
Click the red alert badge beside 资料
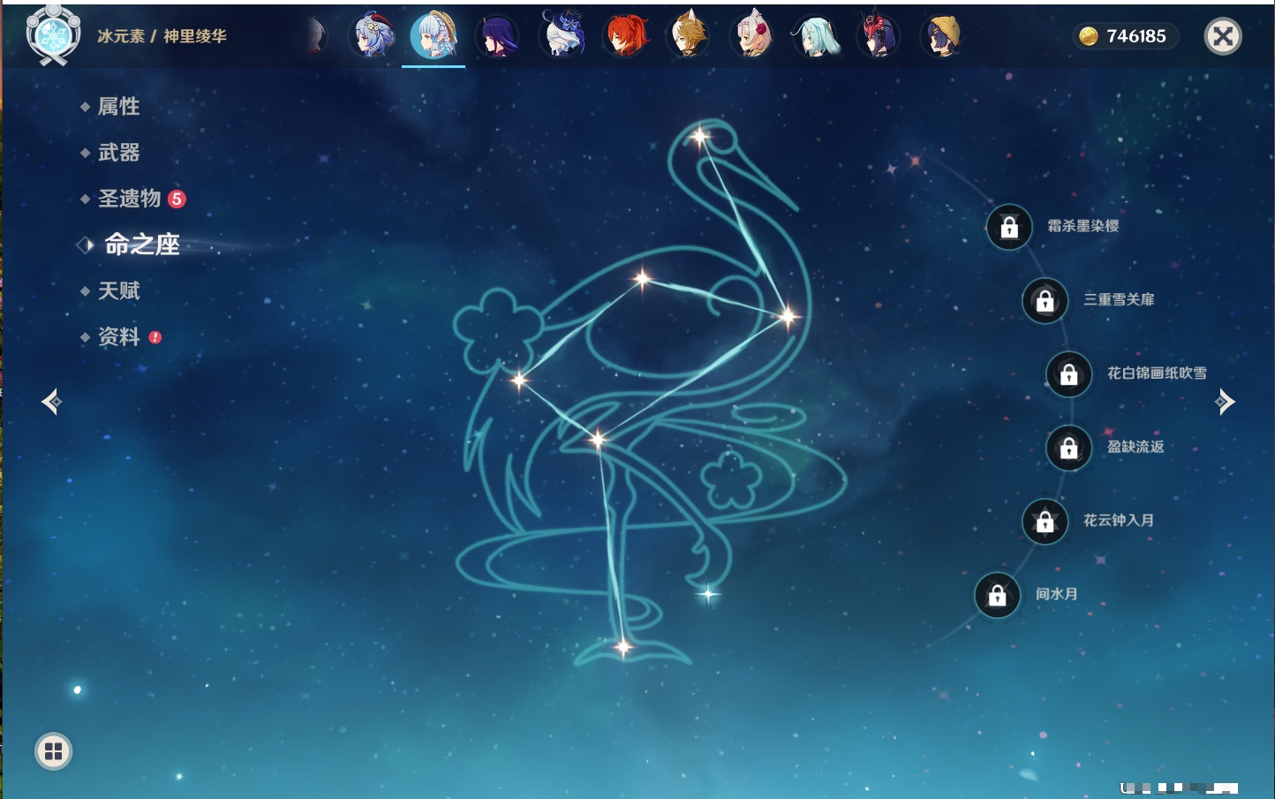click(155, 337)
